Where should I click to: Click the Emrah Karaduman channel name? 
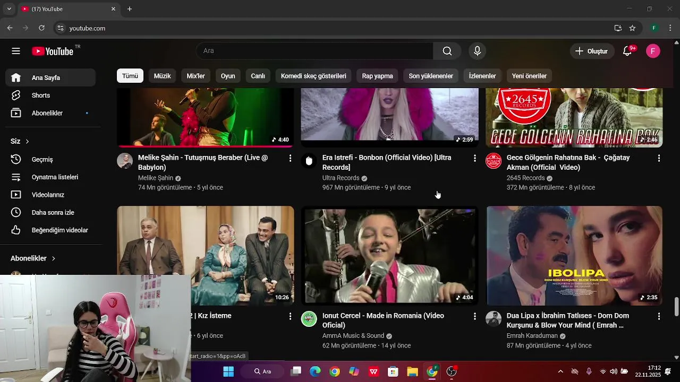(x=532, y=336)
